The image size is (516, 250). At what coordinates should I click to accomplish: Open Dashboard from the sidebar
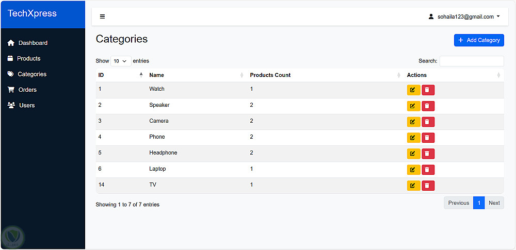pos(33,43)
